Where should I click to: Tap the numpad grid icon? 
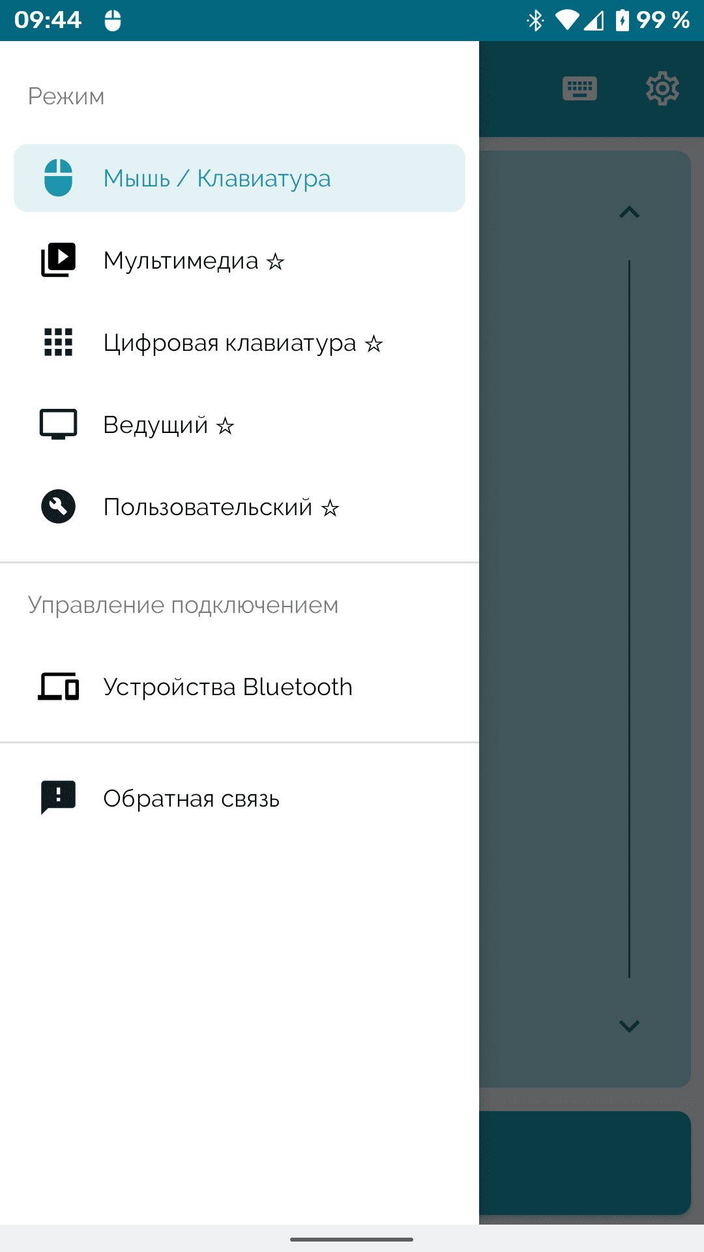tap(58, 342)
